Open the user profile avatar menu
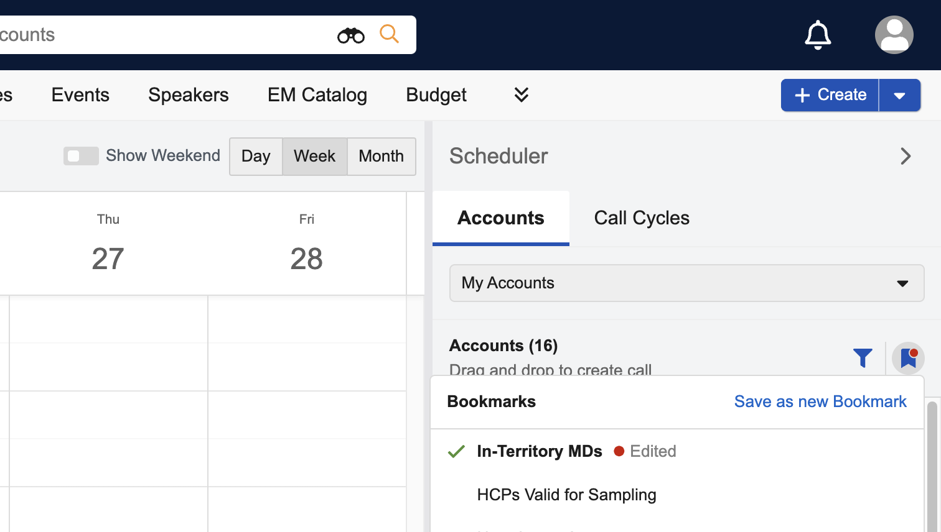 pos(894,35)
